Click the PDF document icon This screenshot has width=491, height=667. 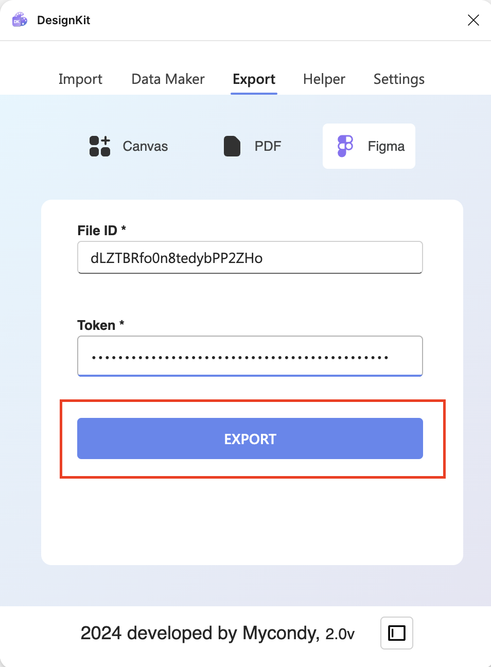232,146
